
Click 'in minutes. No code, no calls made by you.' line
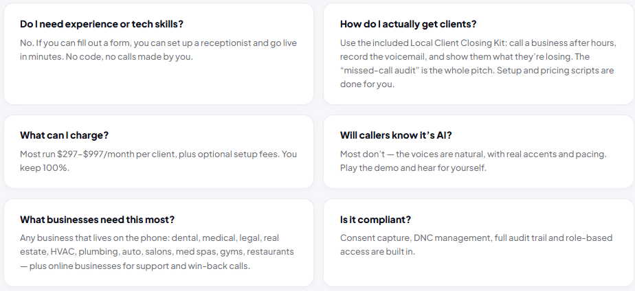107,56
